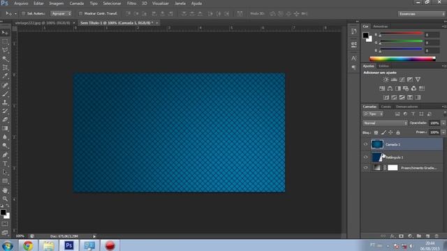This screenshot has width=447, height=251.
Task: Hide the Retângulo 1 layer
Action: [x=365, y=157]
